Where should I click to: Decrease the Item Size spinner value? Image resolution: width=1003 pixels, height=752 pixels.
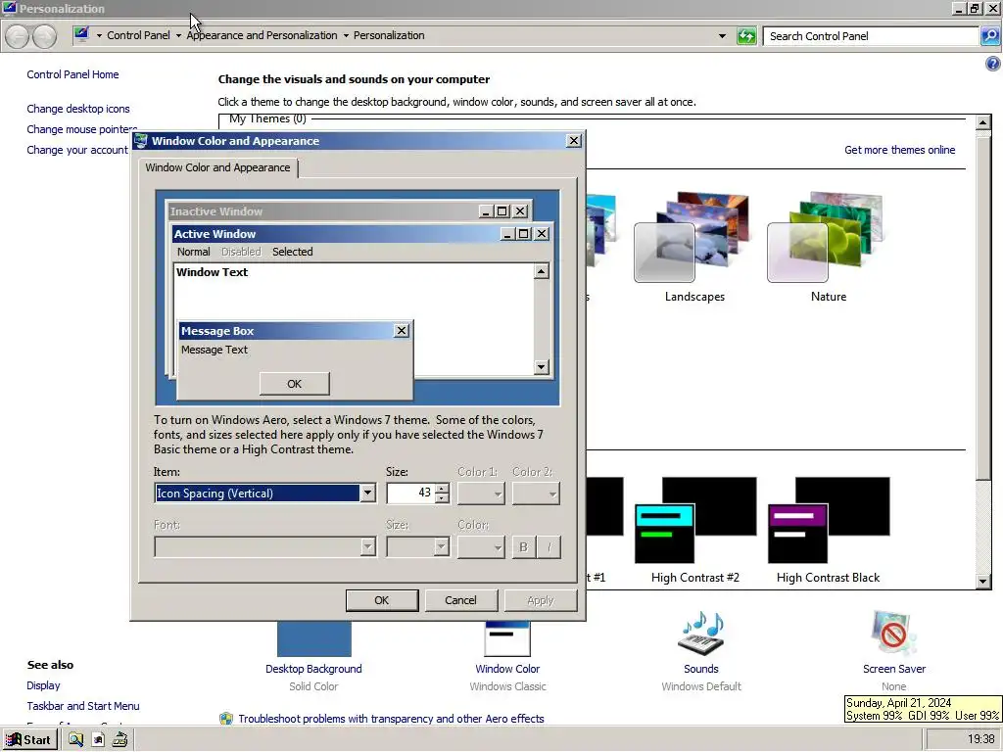coord(442,498)
